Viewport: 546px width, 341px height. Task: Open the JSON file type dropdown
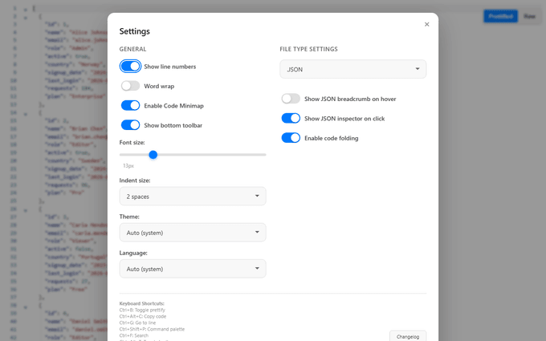(x=353, y=69)
